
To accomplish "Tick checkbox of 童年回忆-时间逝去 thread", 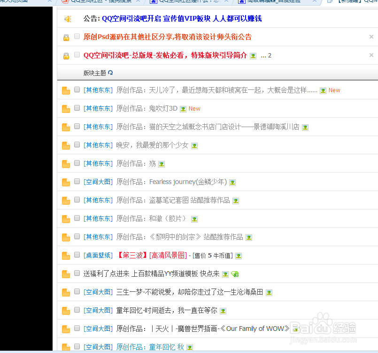I will click(77, 310).
